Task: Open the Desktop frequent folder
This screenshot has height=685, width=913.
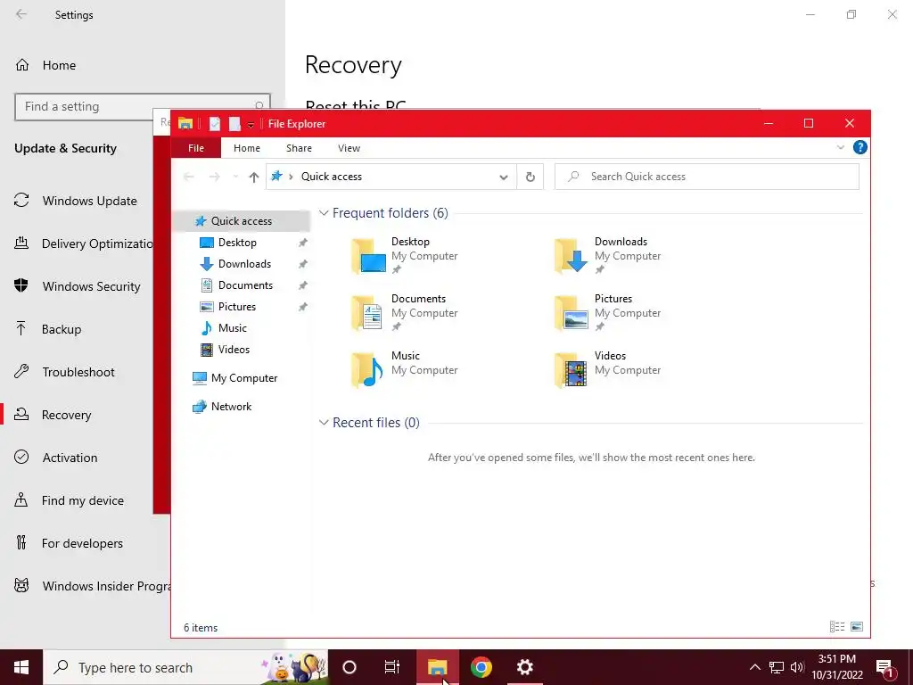Action: point(405,255)
